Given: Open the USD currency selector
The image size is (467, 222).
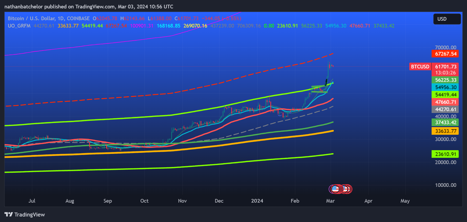Looking at the screenshot, I should click(447, 19).
